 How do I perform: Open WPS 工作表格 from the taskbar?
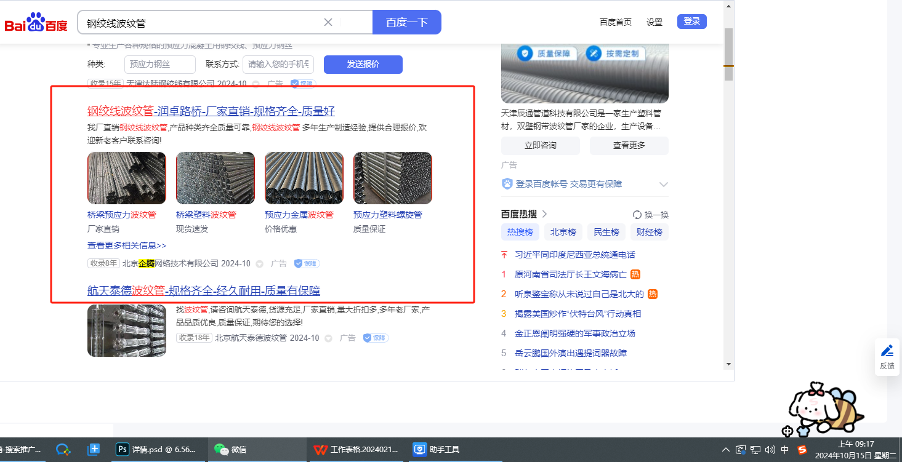coord(356,450)
